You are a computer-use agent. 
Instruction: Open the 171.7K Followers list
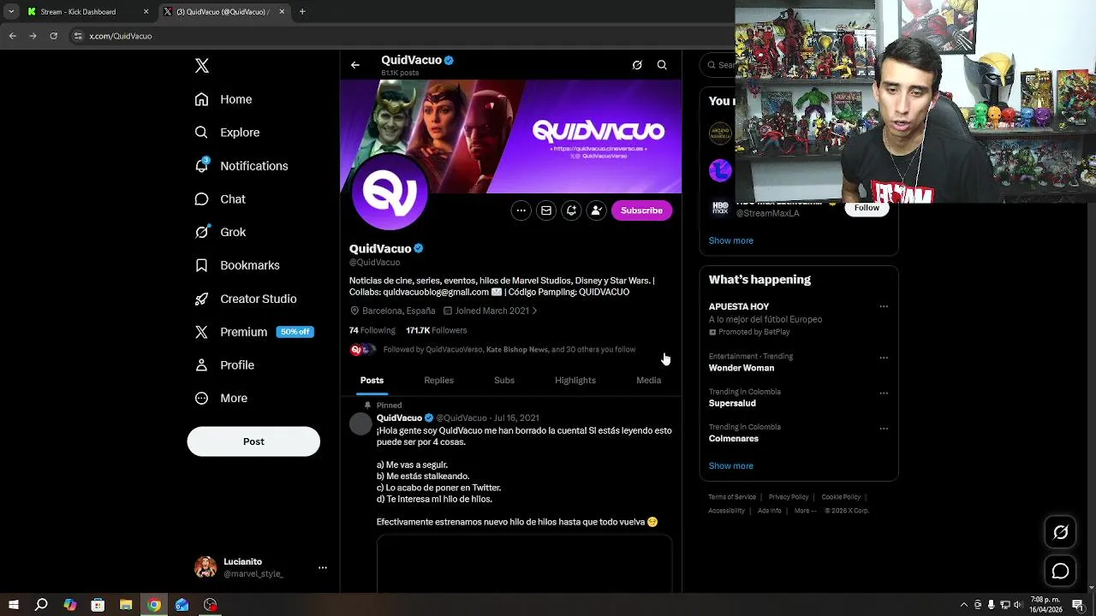click(x=436, y=330)
